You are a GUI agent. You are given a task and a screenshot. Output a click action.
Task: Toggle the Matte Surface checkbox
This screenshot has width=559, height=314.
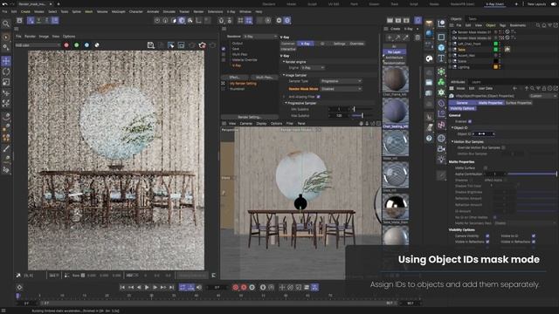click(x=486, y=167)
